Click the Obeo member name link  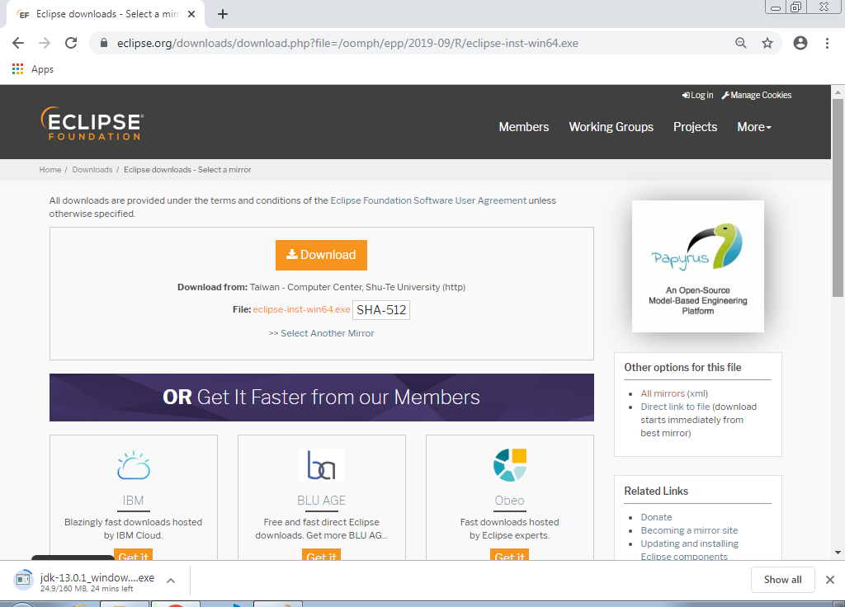[x=510, y=501]
